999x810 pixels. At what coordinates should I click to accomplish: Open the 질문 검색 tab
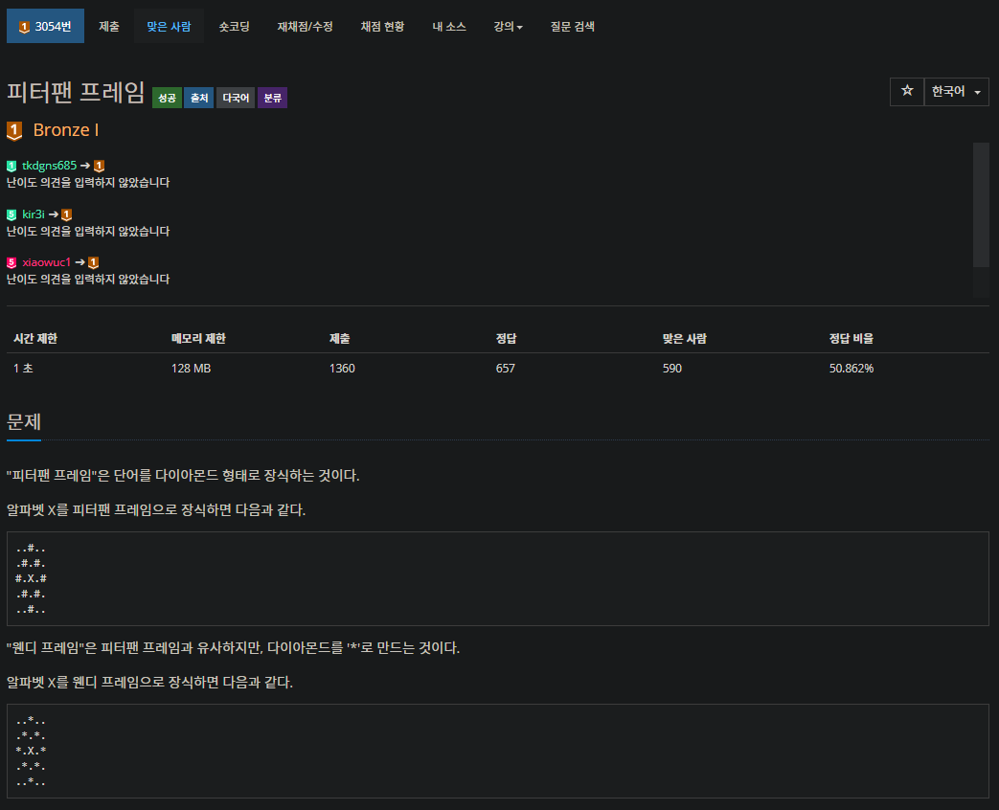[572, 26]
